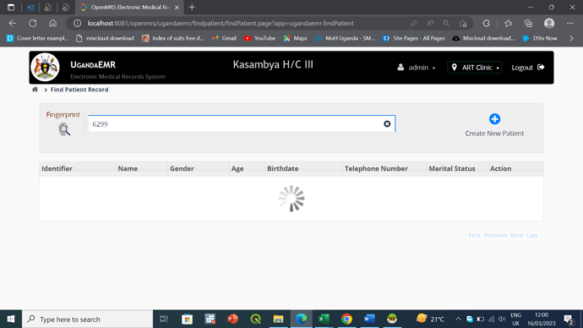Open Maps bookmark
Screen dimensions: 583x328
(x=295, y=38)
